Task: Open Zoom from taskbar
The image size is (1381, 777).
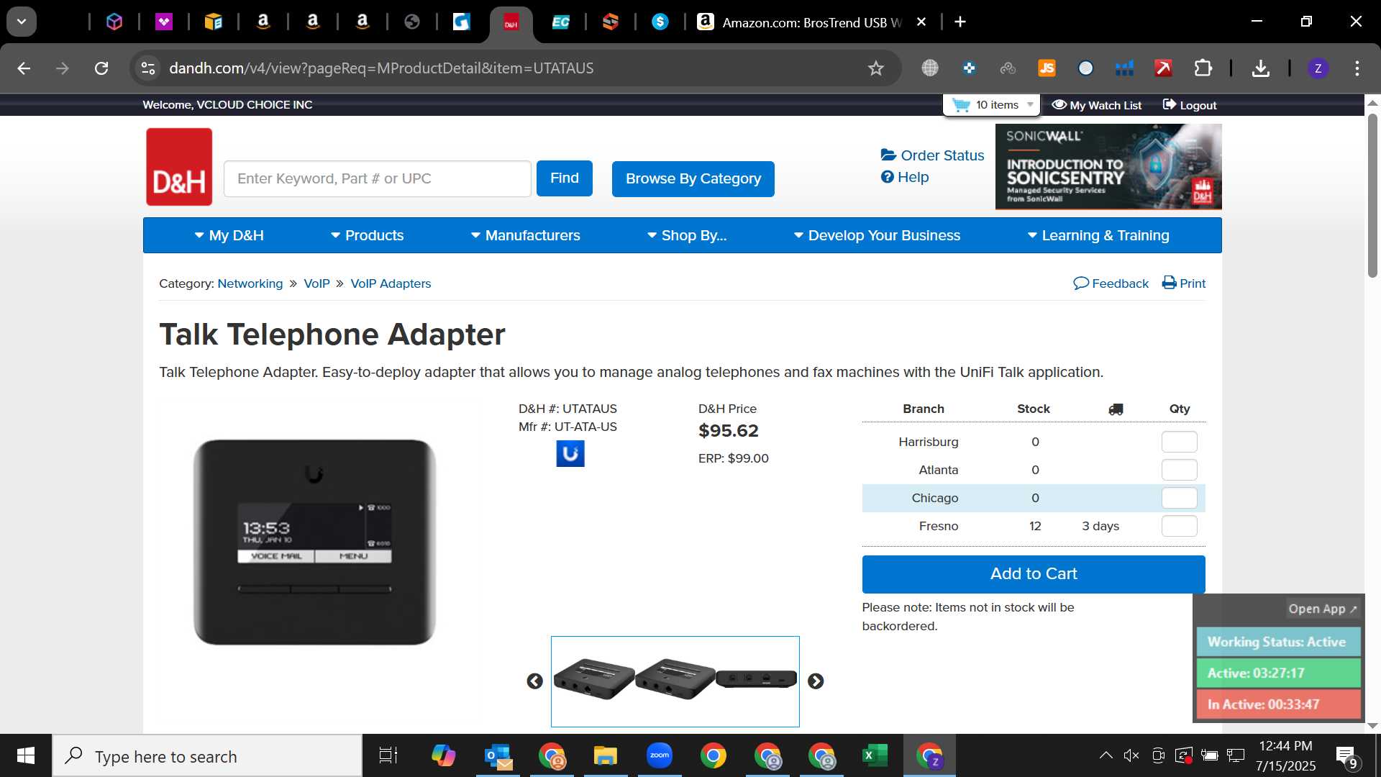Action: [660, 756]
